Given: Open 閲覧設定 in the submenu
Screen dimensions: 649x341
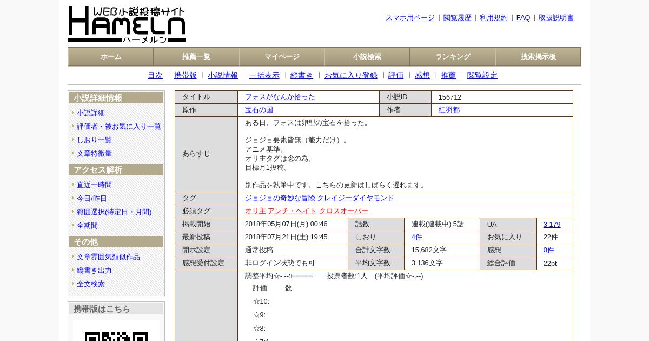Looking at the screenshot, I should click(482, 76).
